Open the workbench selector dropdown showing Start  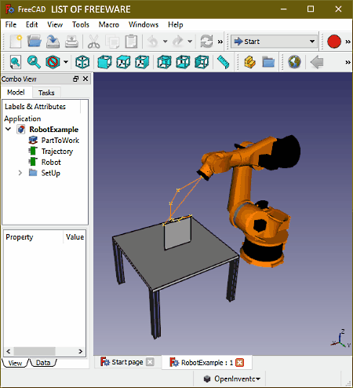click(274, 42)
